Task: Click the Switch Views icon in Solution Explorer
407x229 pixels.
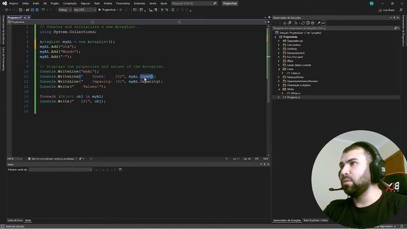Action: point(289,23)
